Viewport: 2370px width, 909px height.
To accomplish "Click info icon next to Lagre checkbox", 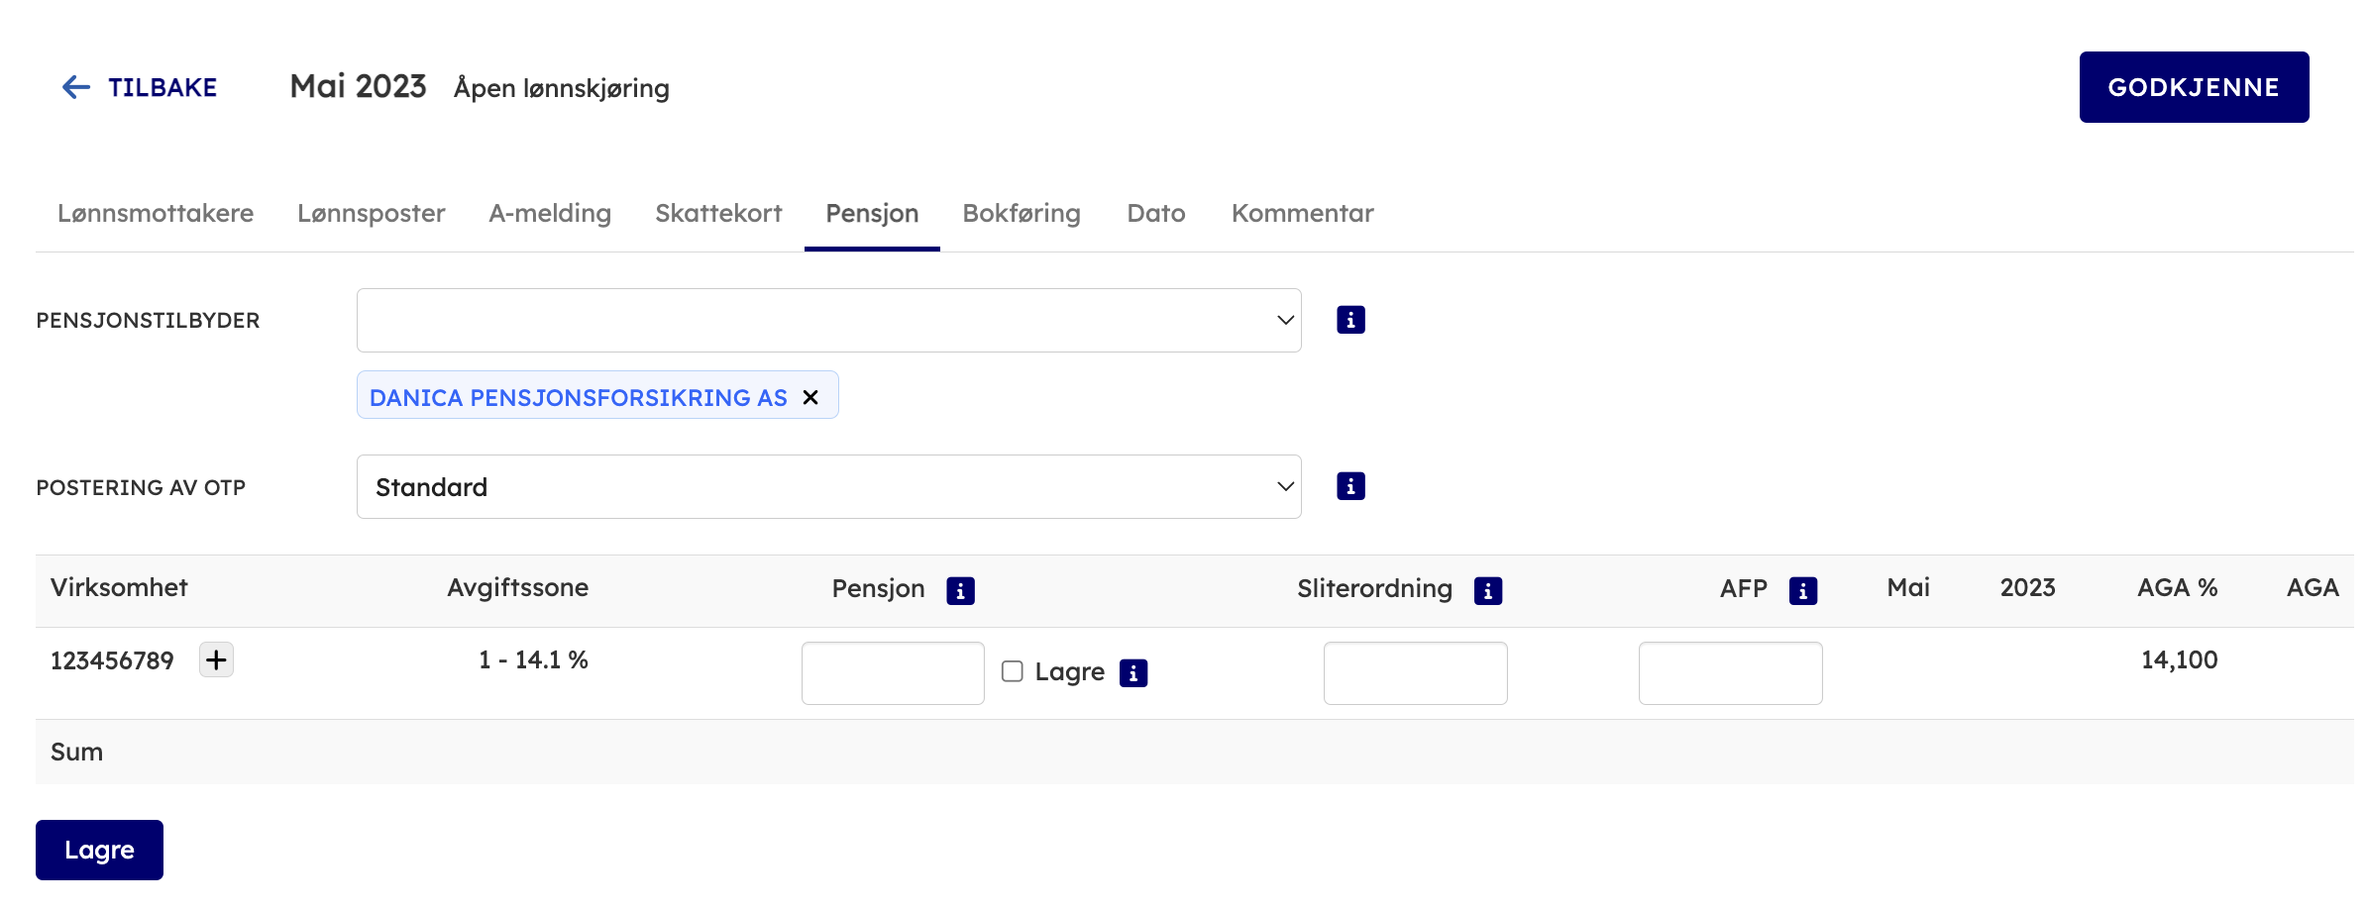I will coord(1132,673).
